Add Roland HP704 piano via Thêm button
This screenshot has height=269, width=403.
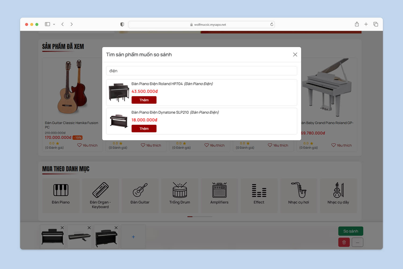[x=144, y=100]
